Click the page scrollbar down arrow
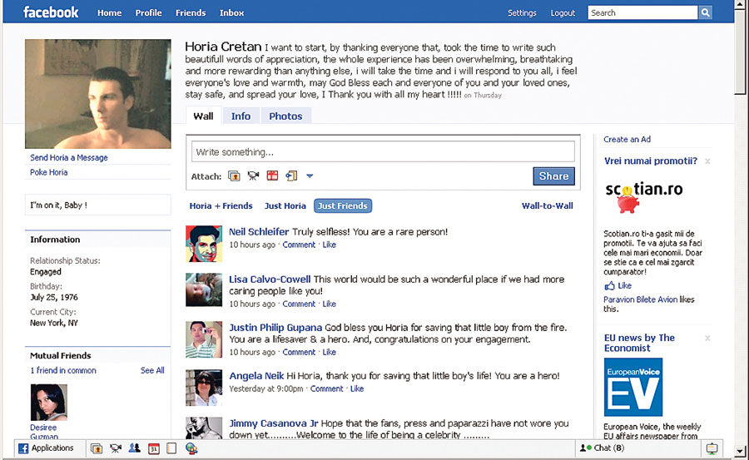This screenshot has height=460, width=749. tap(741, 451)
